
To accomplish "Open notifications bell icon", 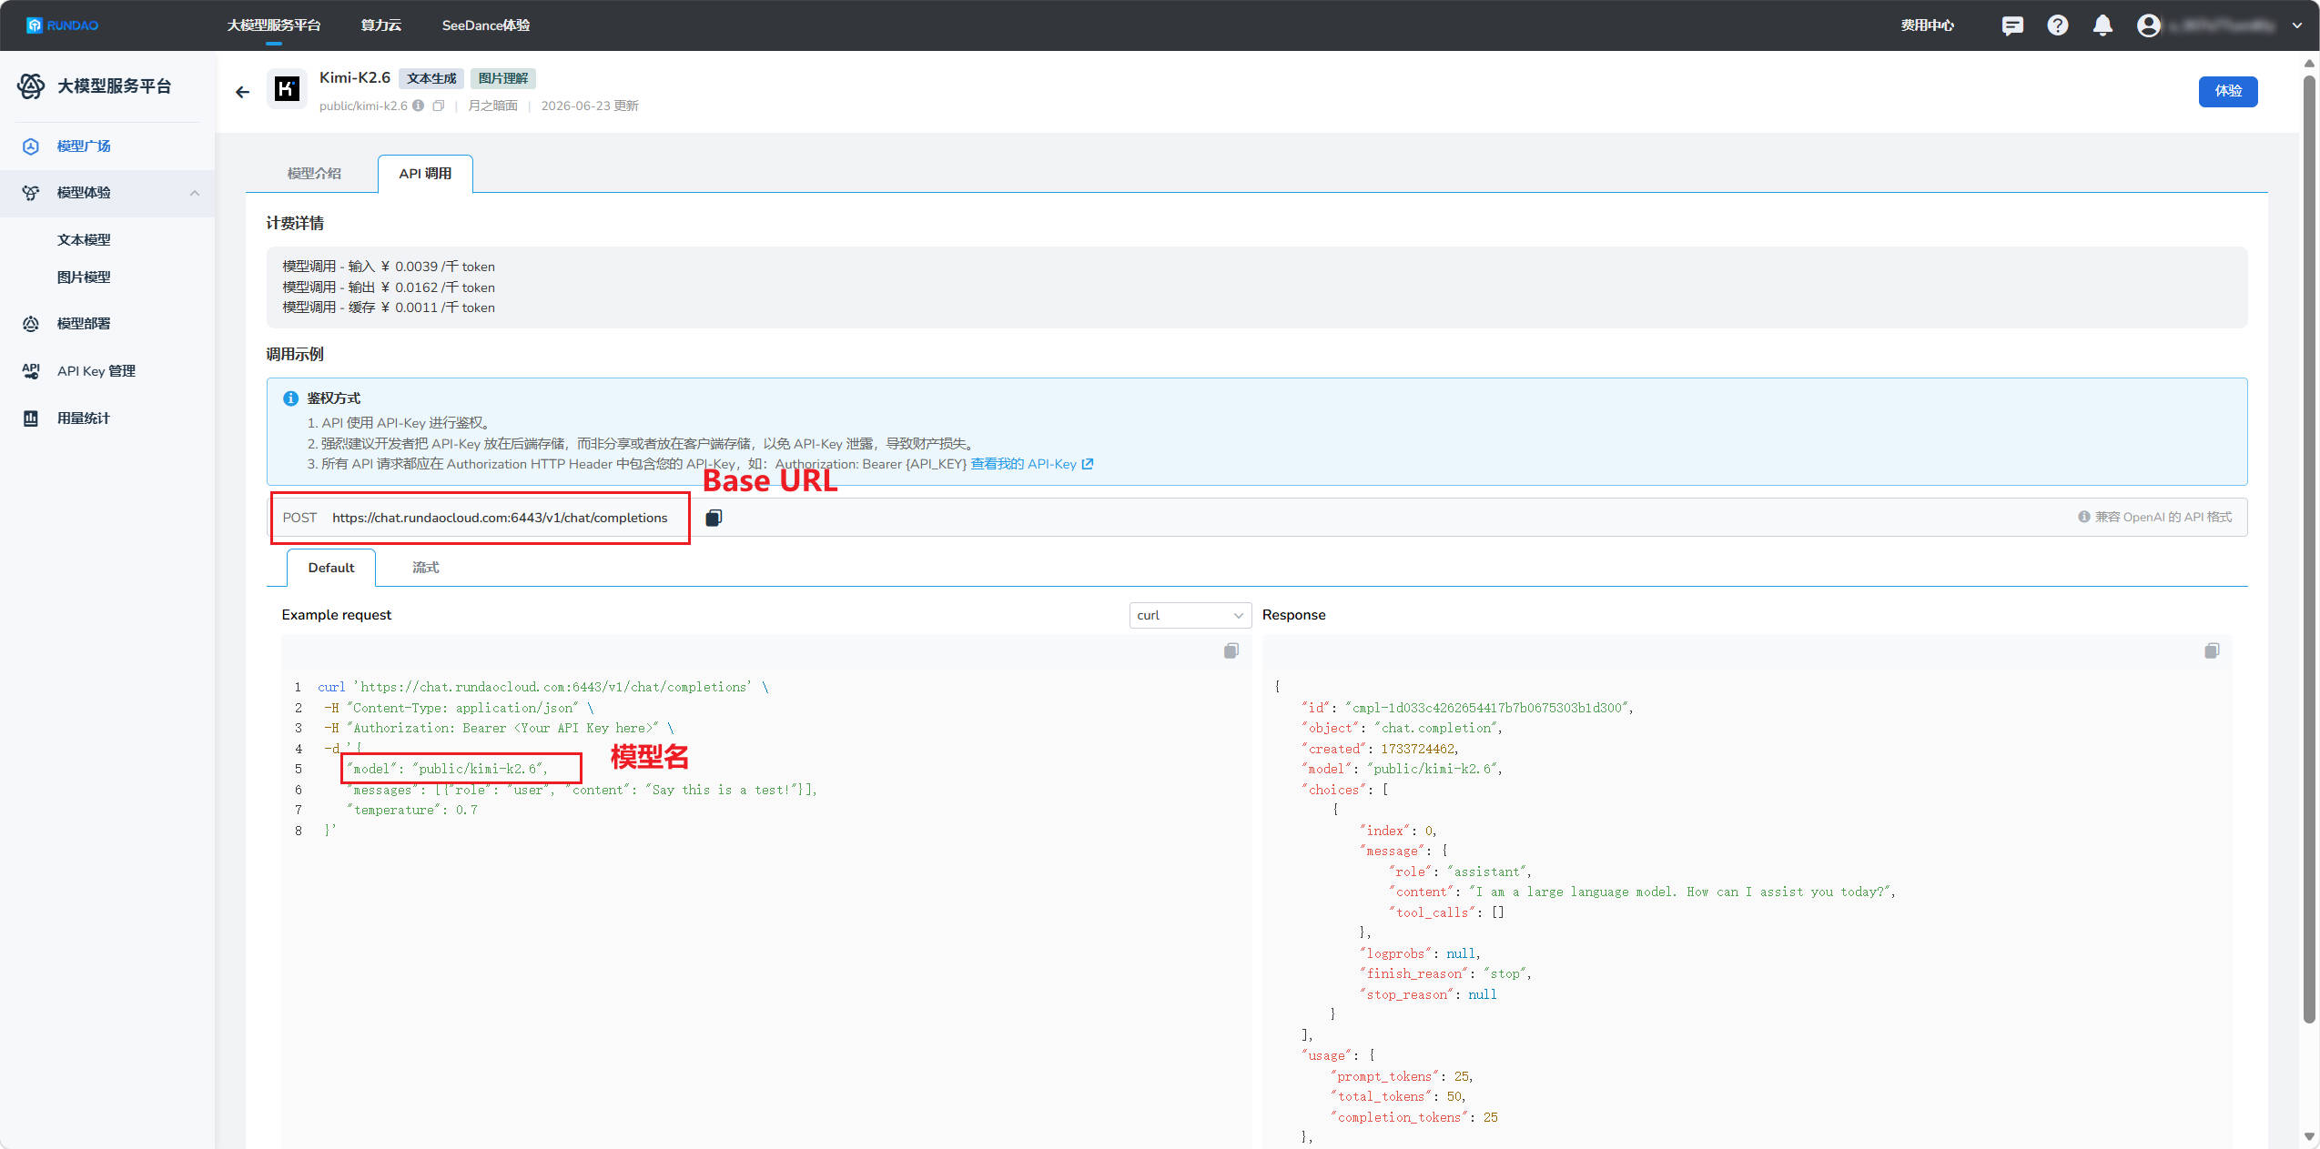I will point(2102,25).
